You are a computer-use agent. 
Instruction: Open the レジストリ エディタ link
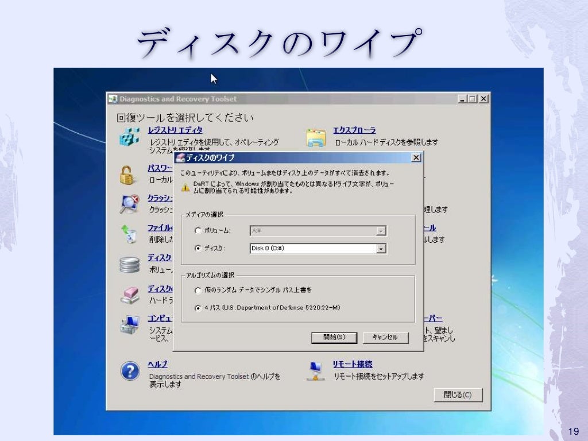(x=175, y=130)
